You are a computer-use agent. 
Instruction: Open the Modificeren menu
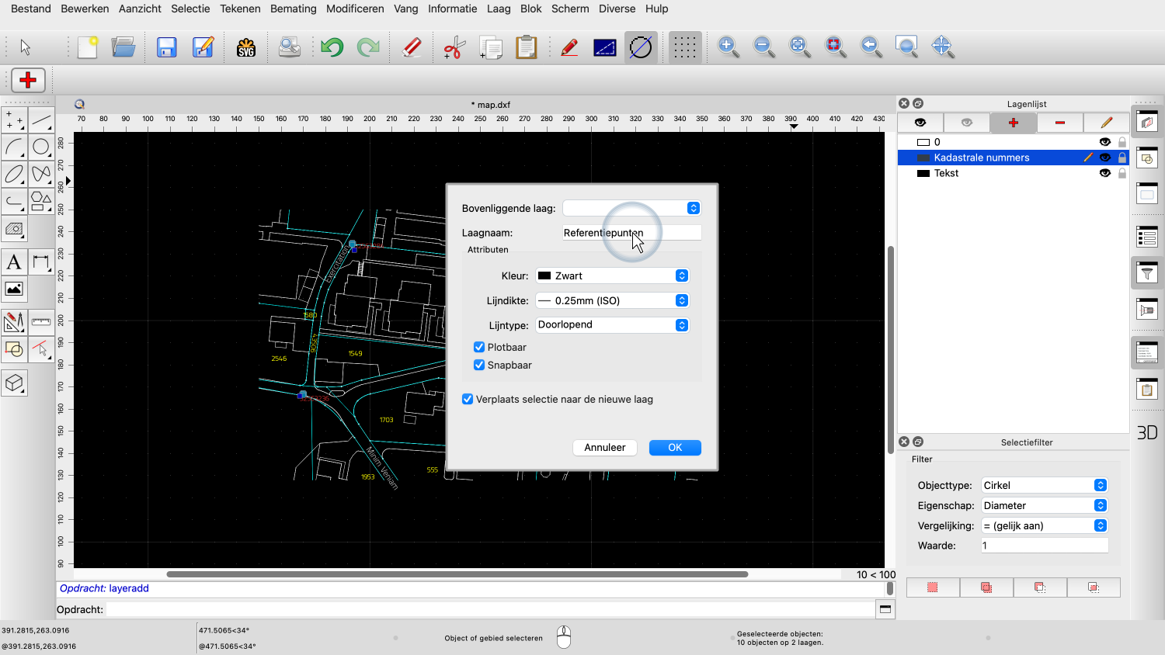pyautogui.click(x=355, y=9)
